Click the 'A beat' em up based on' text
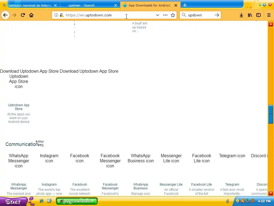 pyautogui.click(x=140, y=27)
